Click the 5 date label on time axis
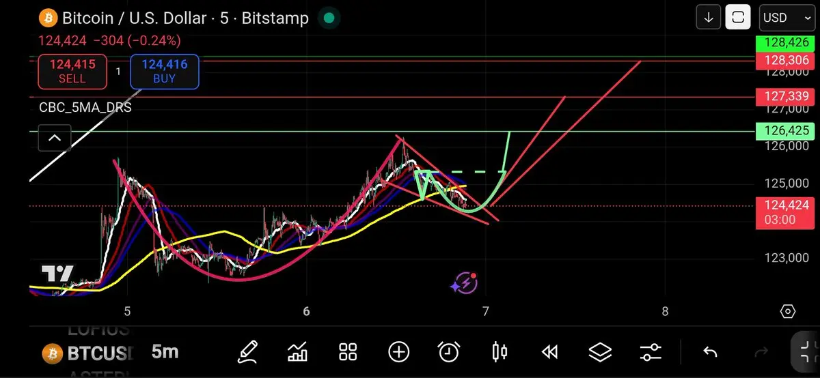The width and height of the screenshot is (820, 378). click(x=127, y=312)
